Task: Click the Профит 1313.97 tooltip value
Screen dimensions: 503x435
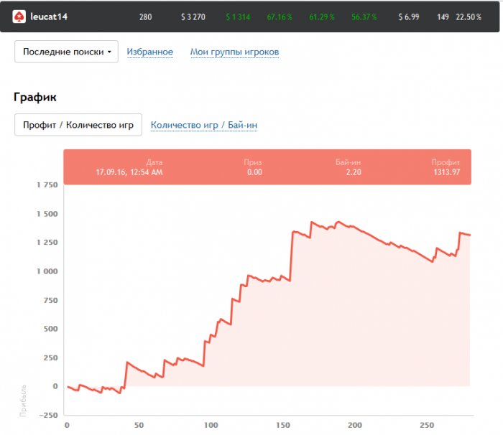Action: coord(446,172)
